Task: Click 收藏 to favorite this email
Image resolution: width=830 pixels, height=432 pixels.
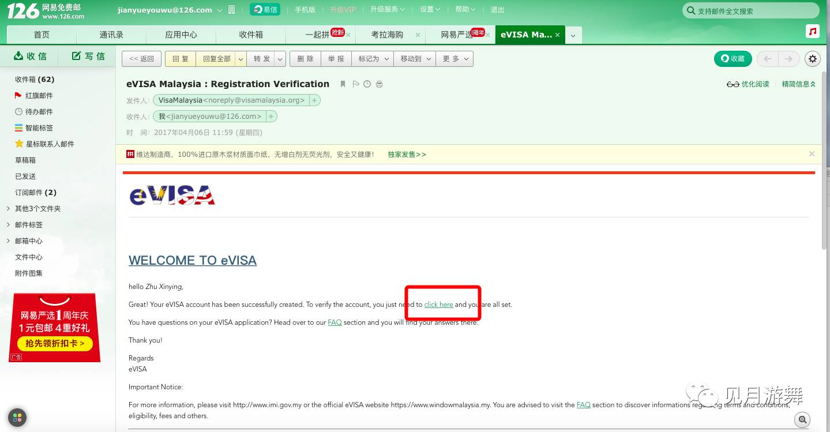Action: coord(733,58)
